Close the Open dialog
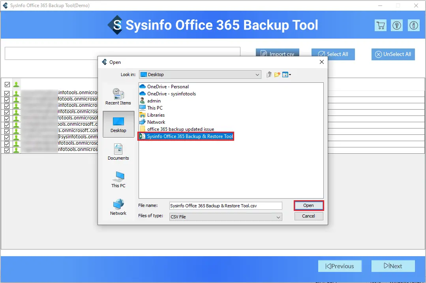 [322, 62]
